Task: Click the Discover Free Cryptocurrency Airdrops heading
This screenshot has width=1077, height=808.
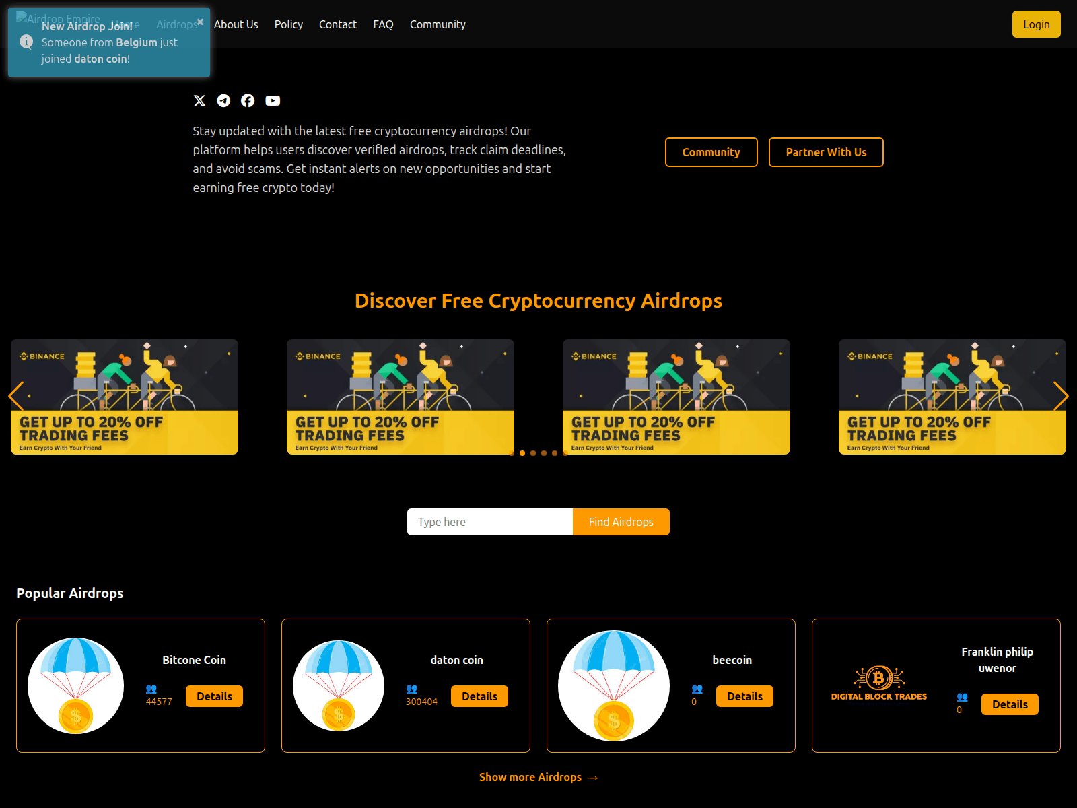Action: point(538,301)
